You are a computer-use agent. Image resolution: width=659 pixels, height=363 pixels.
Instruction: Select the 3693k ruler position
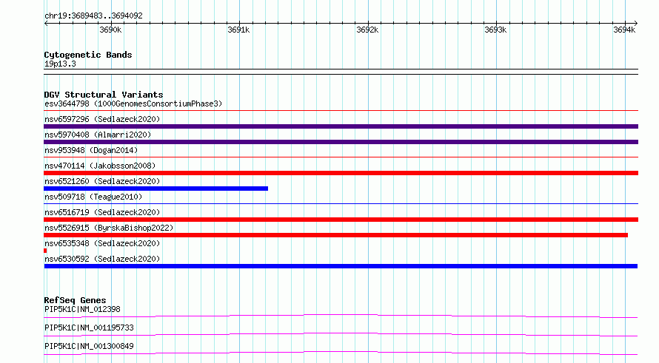point(495,30)
